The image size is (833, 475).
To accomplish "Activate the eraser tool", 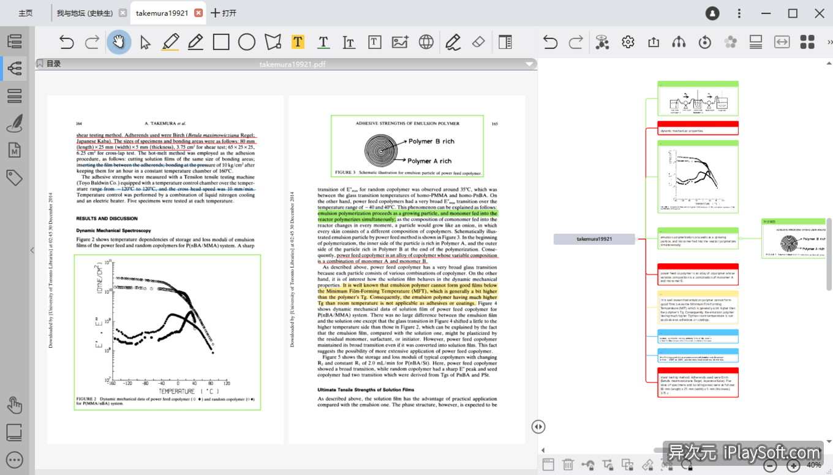I will (479, 42).
